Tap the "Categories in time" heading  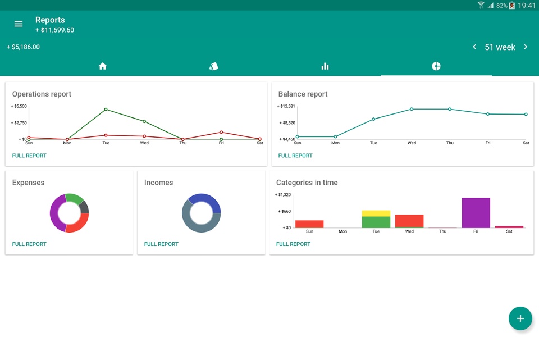point(307,182)
